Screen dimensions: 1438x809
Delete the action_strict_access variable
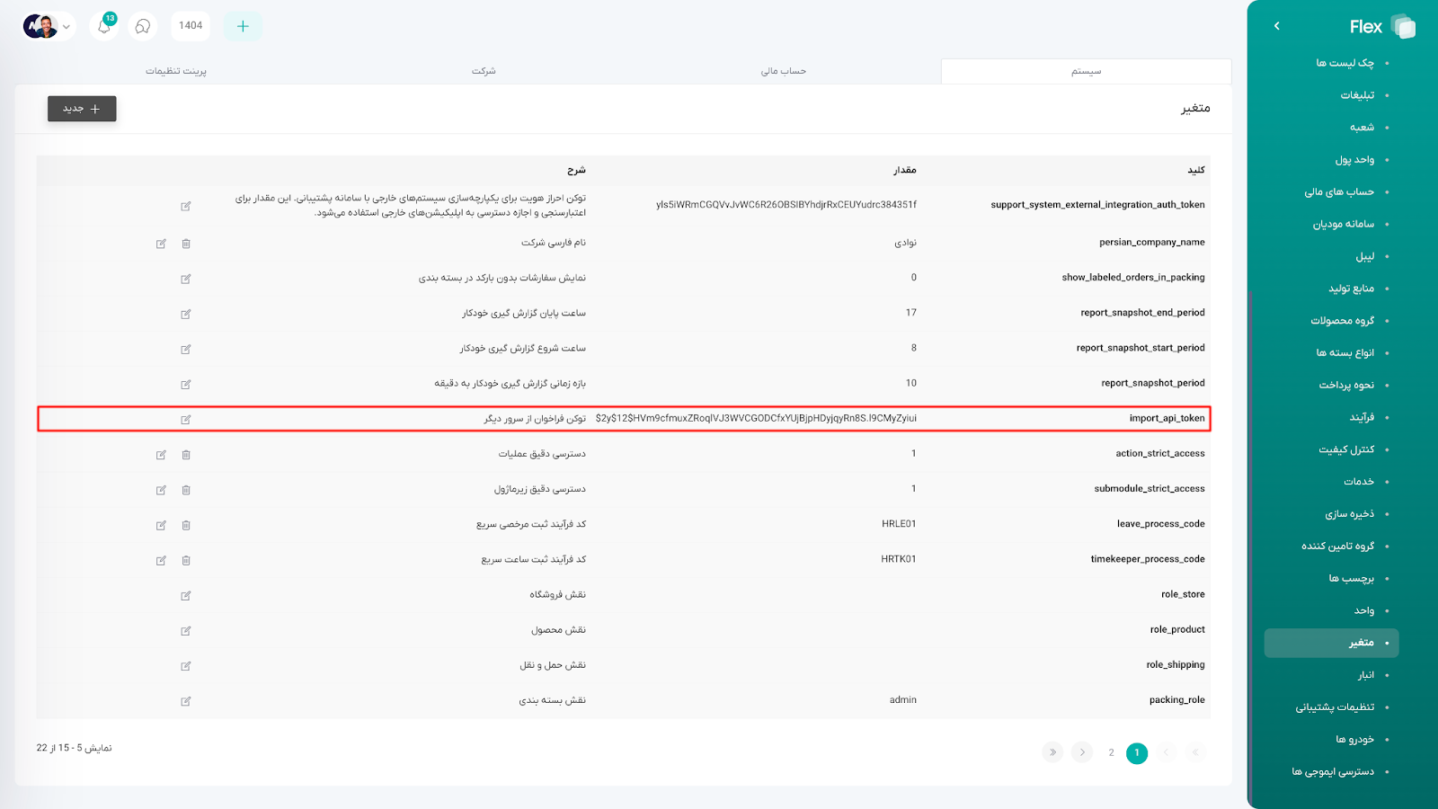point(186,455)
